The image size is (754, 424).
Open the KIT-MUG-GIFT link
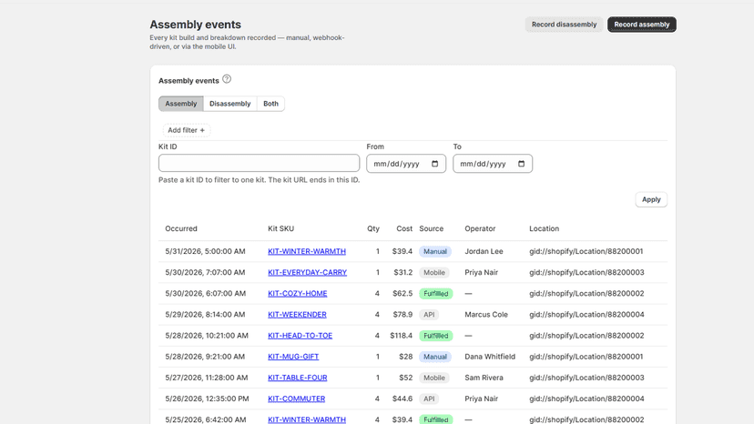click(x=293, y=357)
